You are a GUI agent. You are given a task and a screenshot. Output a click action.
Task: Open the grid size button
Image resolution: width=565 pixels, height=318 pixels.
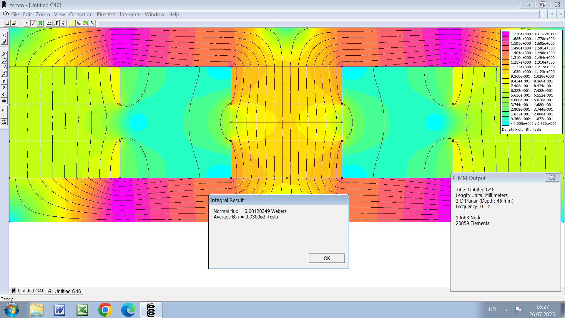(4, 122)
